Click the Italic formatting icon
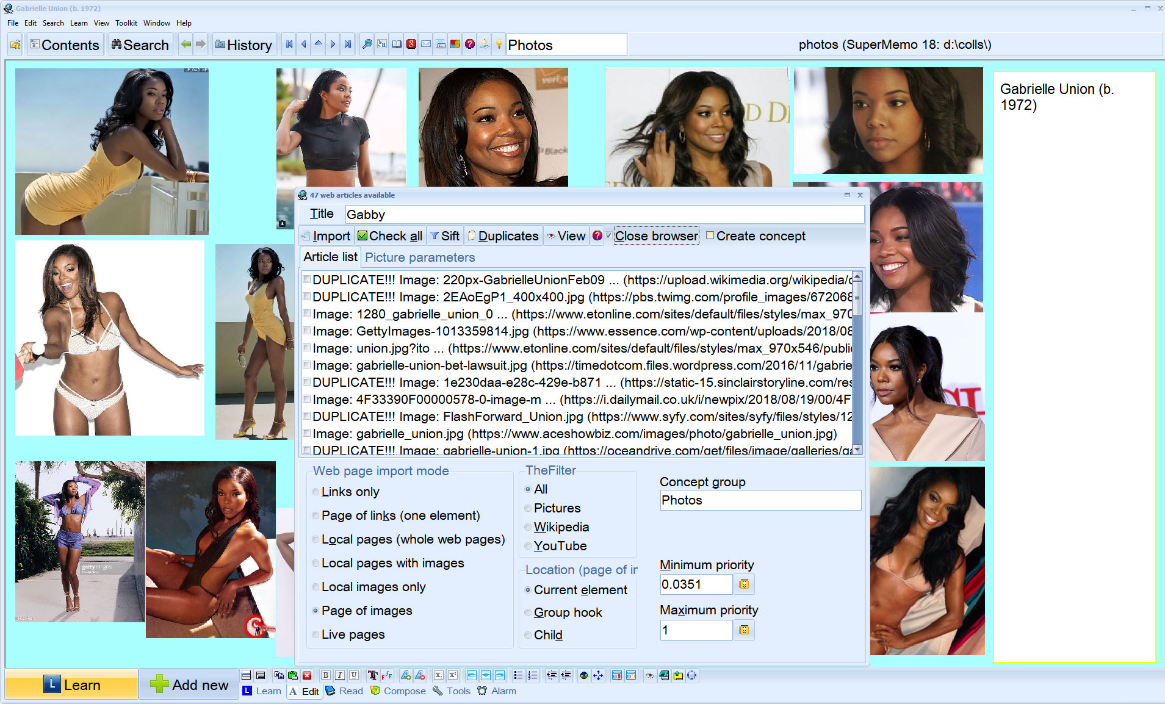Screen dimensions: 1165x704 pos(340,675)
